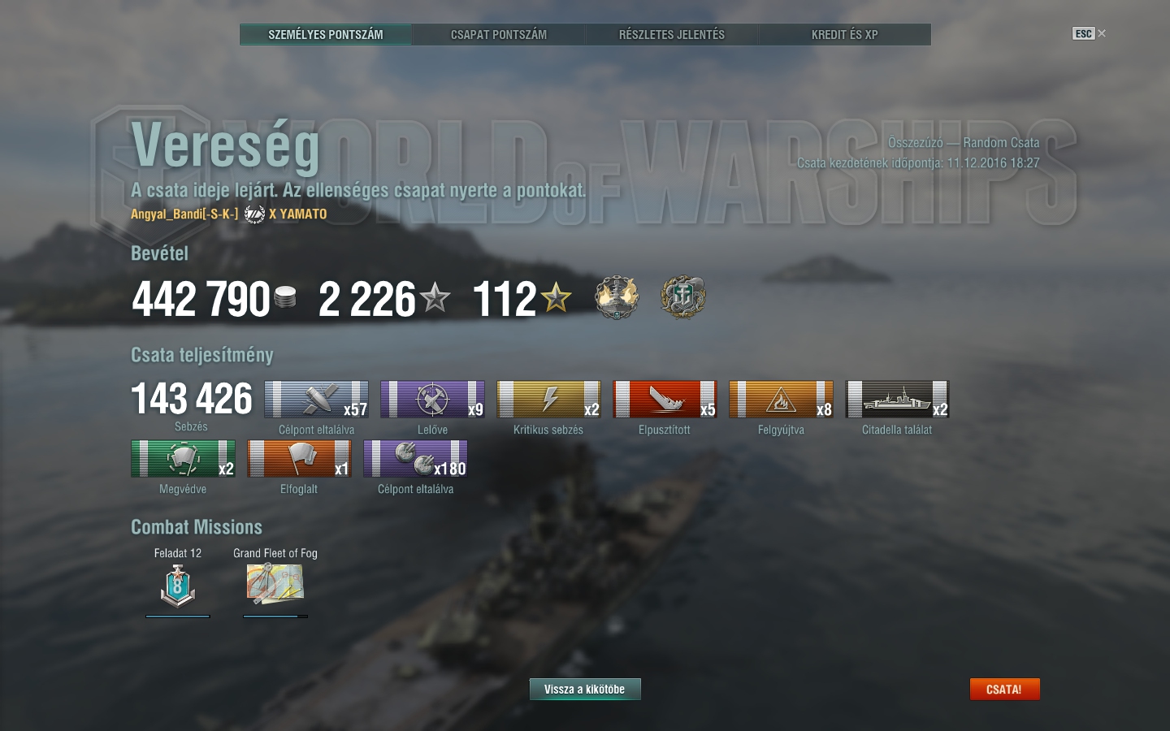Click the Vissza a kikötőbe button

pos(585,689)
